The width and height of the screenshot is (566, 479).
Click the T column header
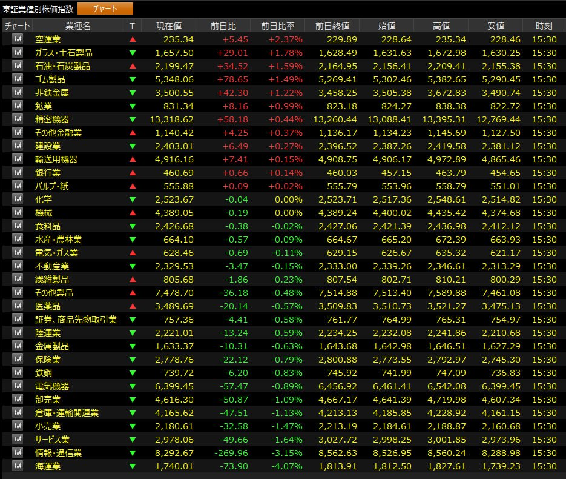pyautogui.click(x=133, y=26)
